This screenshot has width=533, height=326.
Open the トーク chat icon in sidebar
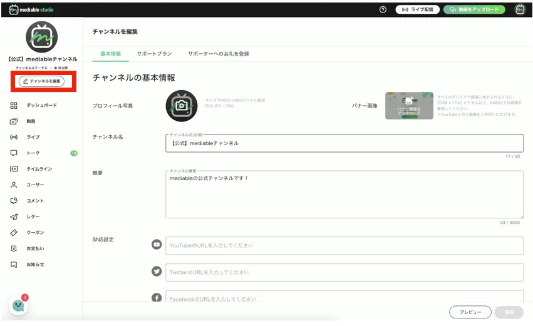14,153
